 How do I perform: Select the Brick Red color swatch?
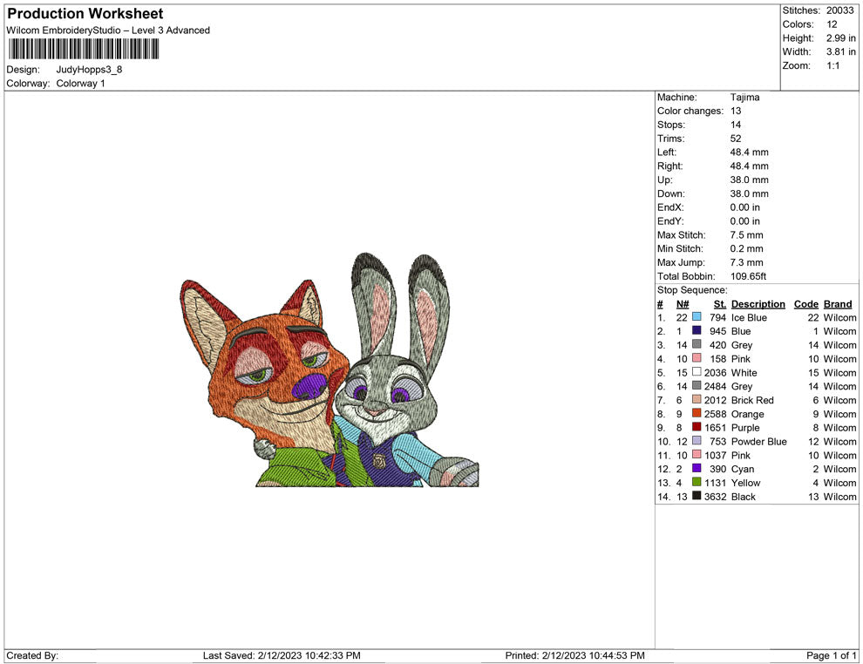pyautogui.click(x=697, y=400)
